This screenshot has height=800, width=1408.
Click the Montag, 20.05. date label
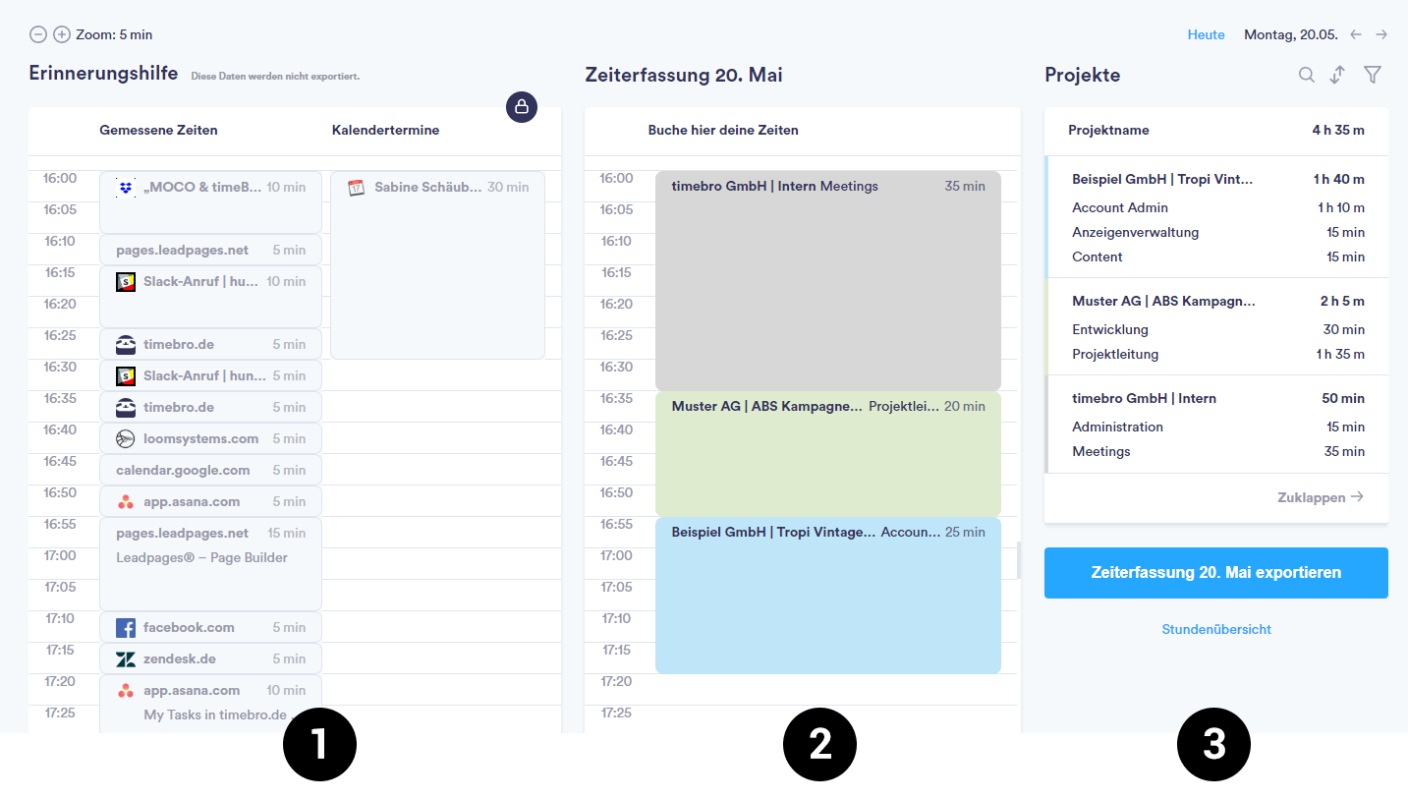[1291, 34]
